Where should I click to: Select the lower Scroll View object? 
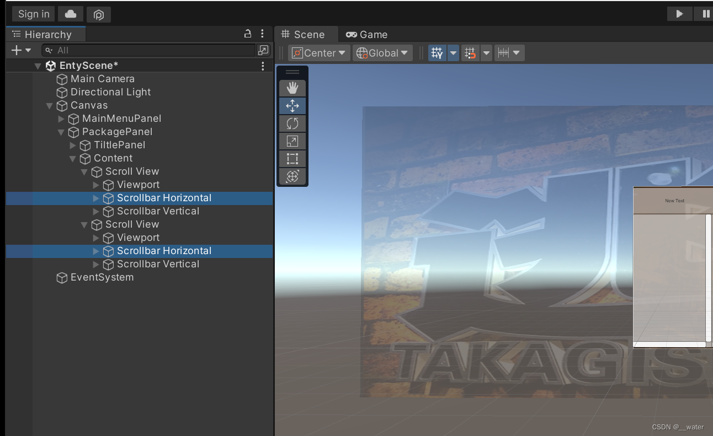tap(132, 224)
